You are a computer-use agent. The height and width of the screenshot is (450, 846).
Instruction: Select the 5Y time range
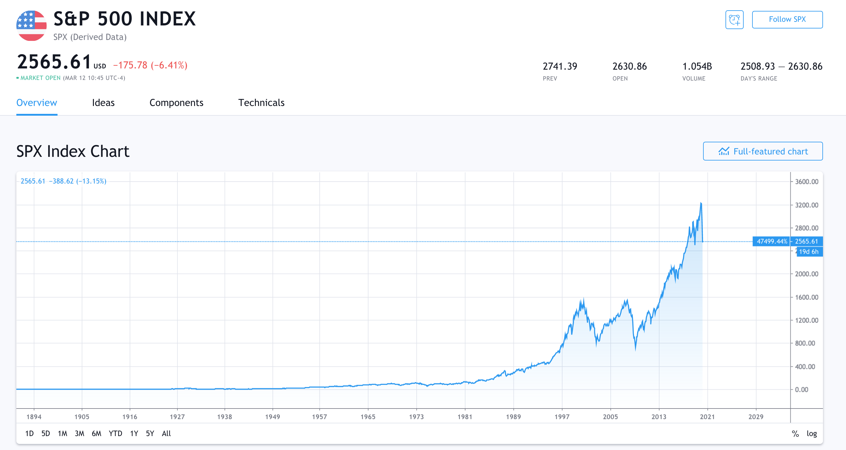150,433
